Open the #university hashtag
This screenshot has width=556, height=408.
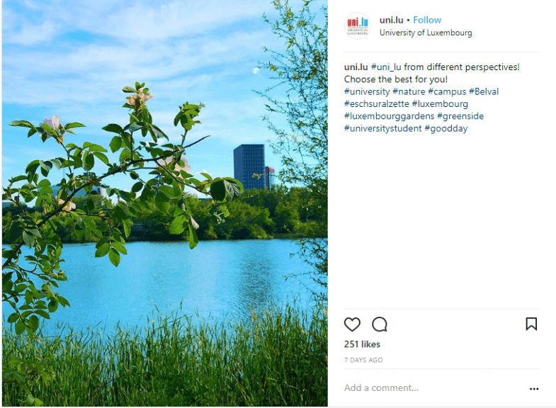[x=367, y=91]
